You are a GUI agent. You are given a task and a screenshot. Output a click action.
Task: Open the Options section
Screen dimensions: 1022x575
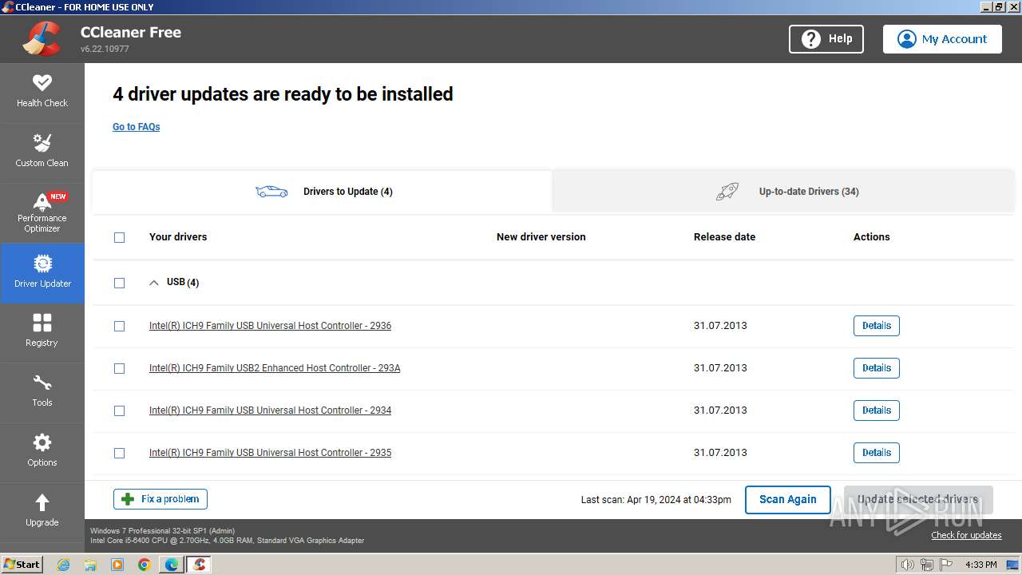pyautogui.click(x=42, y=452)
